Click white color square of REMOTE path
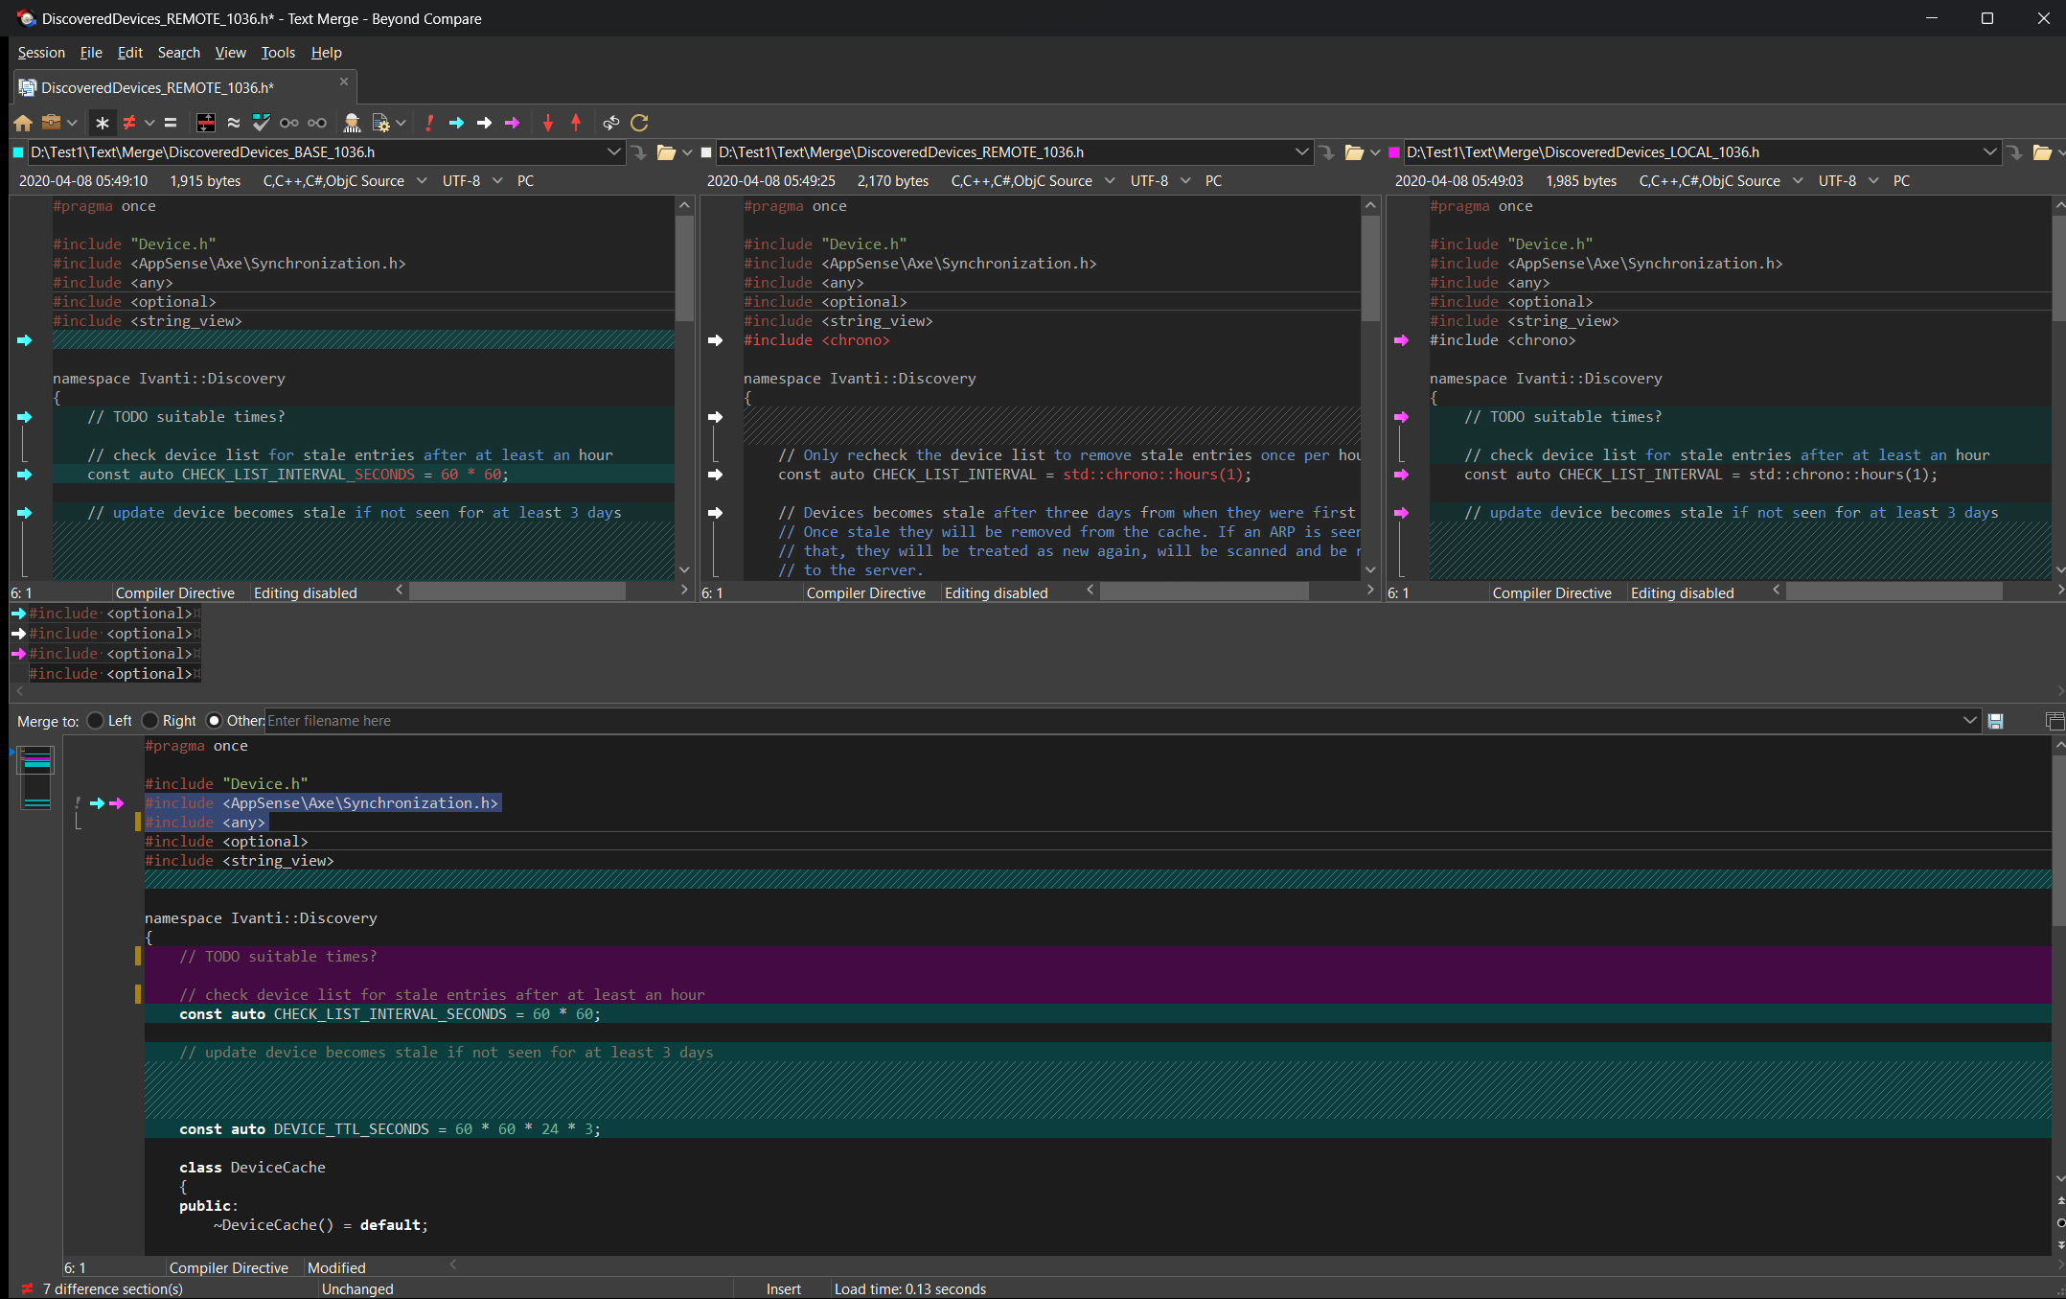The height and width of the screenshot is (1299, 2066). click(x=706, y=152)
